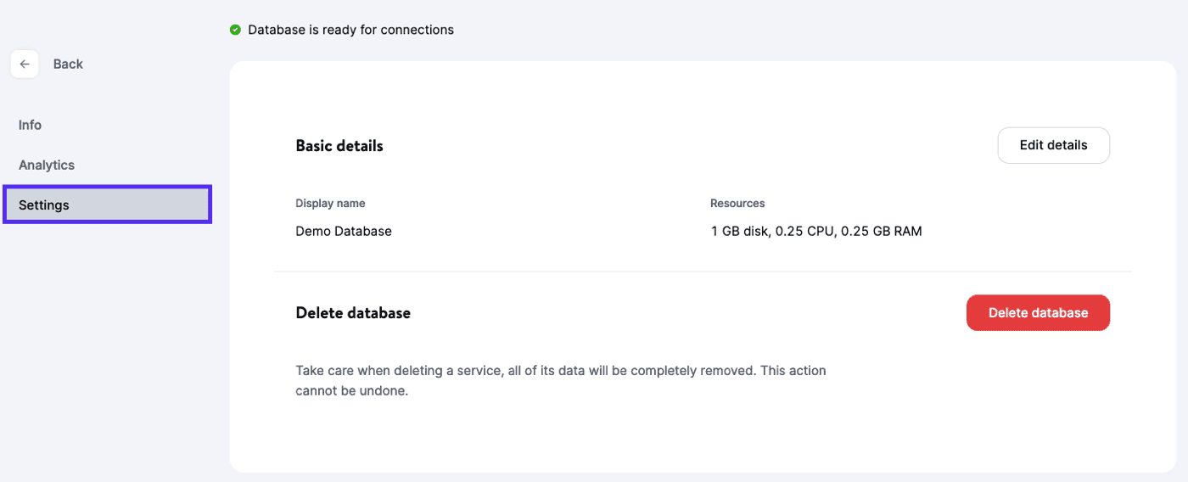This screenshot has width=1188, height=482.
Task: Click the Basic details heading
Action: point(339,146)
